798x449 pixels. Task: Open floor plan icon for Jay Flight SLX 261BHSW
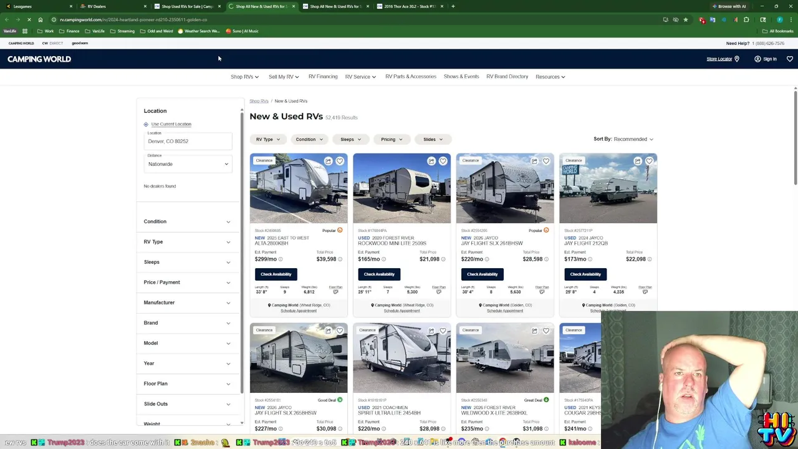pyautogui.click(x=542, y=292)
